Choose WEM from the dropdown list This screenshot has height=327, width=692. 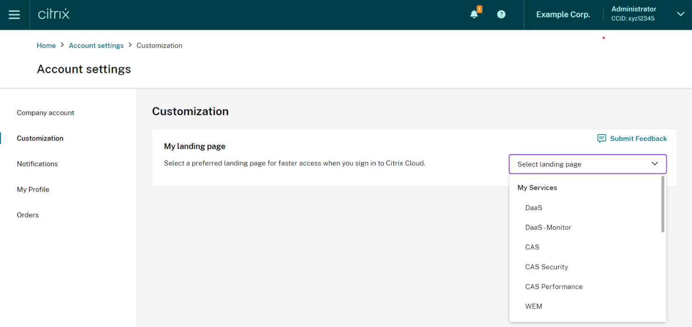[x=533, y=306]
